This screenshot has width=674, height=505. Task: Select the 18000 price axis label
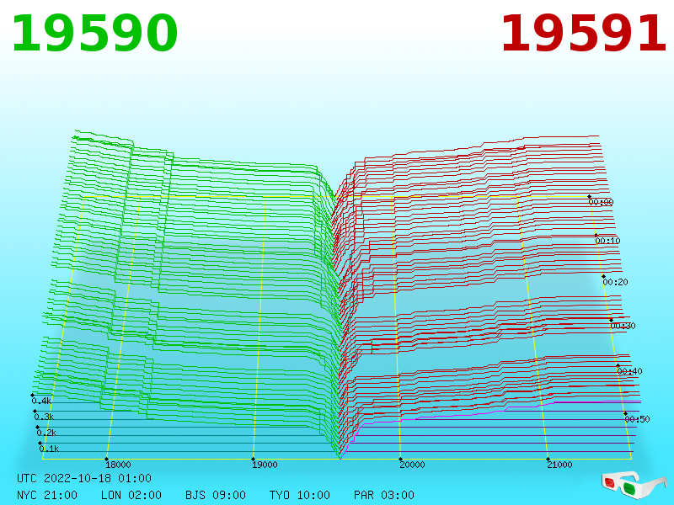pos(118,465)
